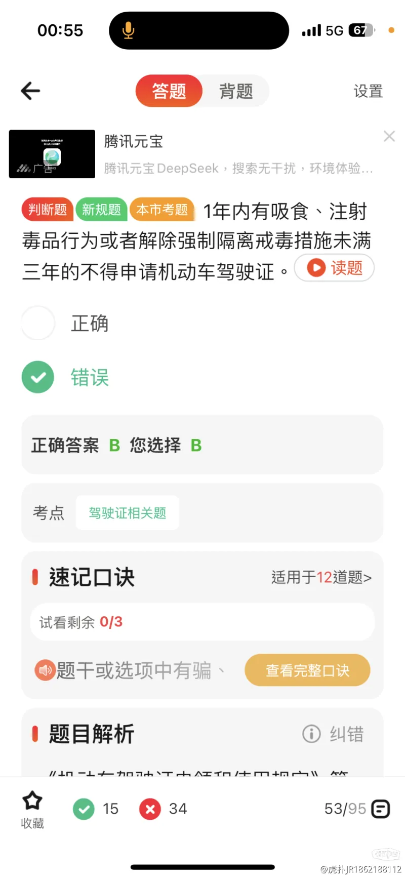Tap the 纠错 error report link
The image size is (405, 878).
pos(347,734)
